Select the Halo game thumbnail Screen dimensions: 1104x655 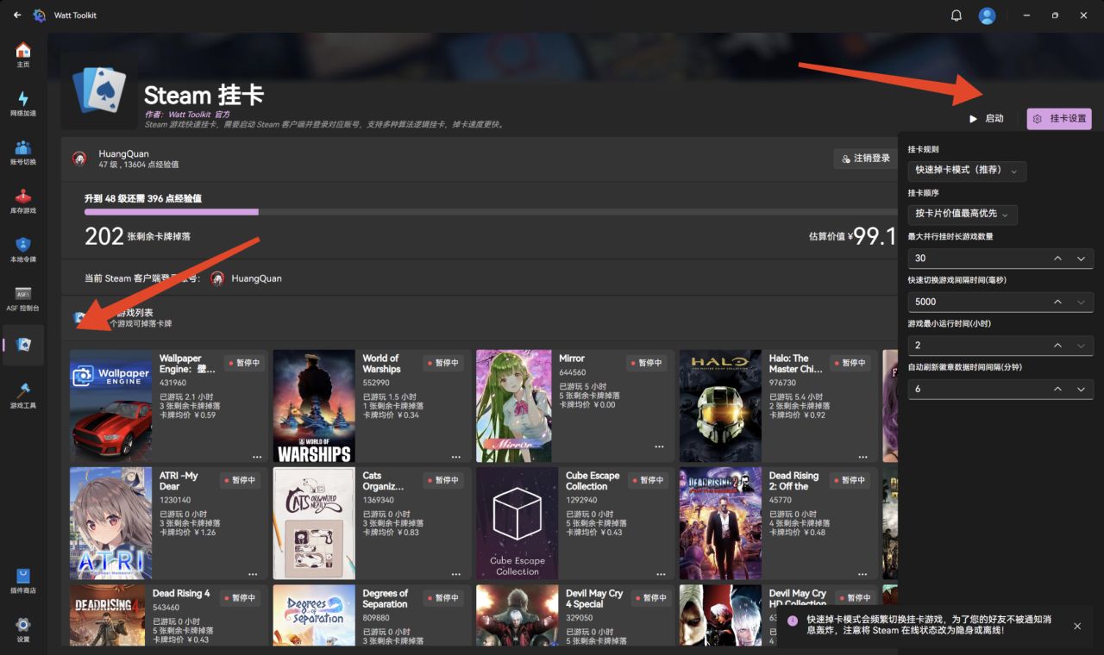coord(720,406)
